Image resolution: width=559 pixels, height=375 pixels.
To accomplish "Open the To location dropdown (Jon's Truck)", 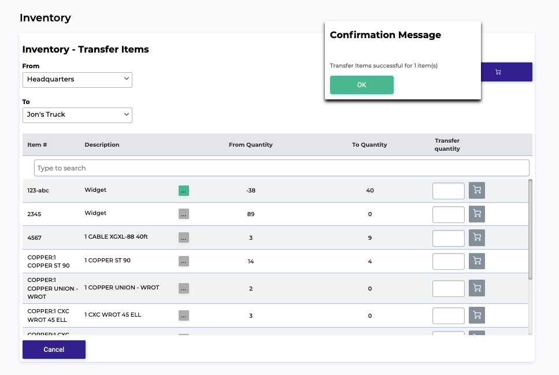I will (x=77, y=115).
